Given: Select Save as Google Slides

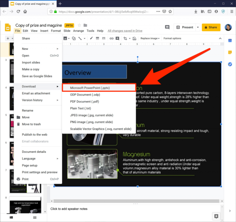Looking at the screenshot, I should click(x=38, y=76).
